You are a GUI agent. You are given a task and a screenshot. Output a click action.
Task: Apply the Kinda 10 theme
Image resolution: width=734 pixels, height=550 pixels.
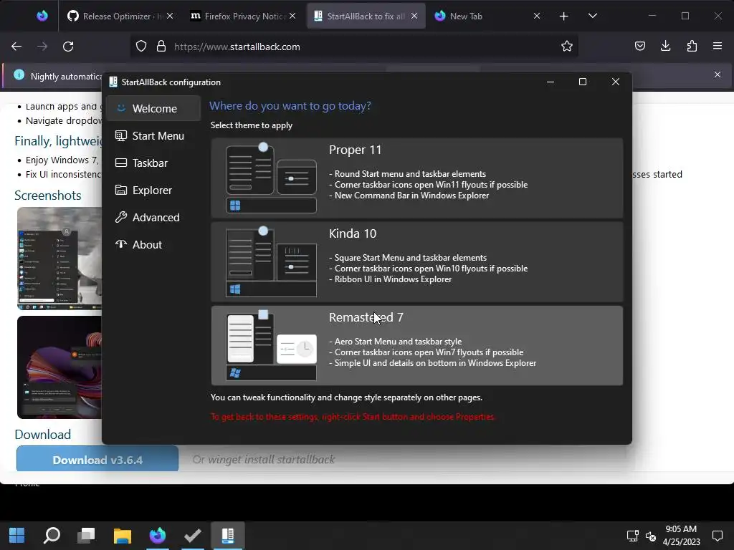pos(416,262)
